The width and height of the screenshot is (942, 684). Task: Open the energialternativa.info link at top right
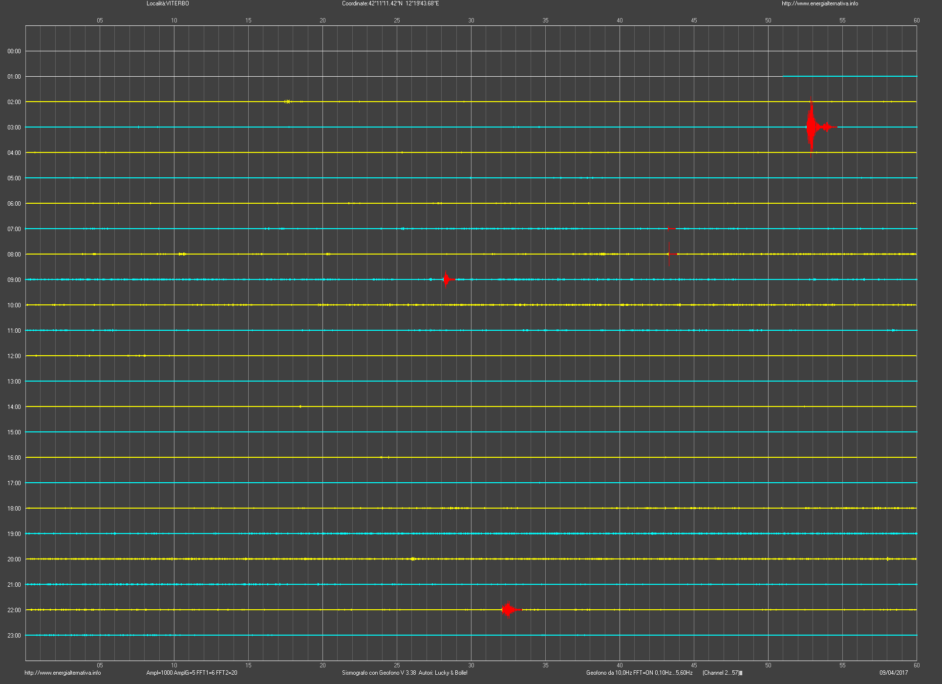click(x=819, y=3)
